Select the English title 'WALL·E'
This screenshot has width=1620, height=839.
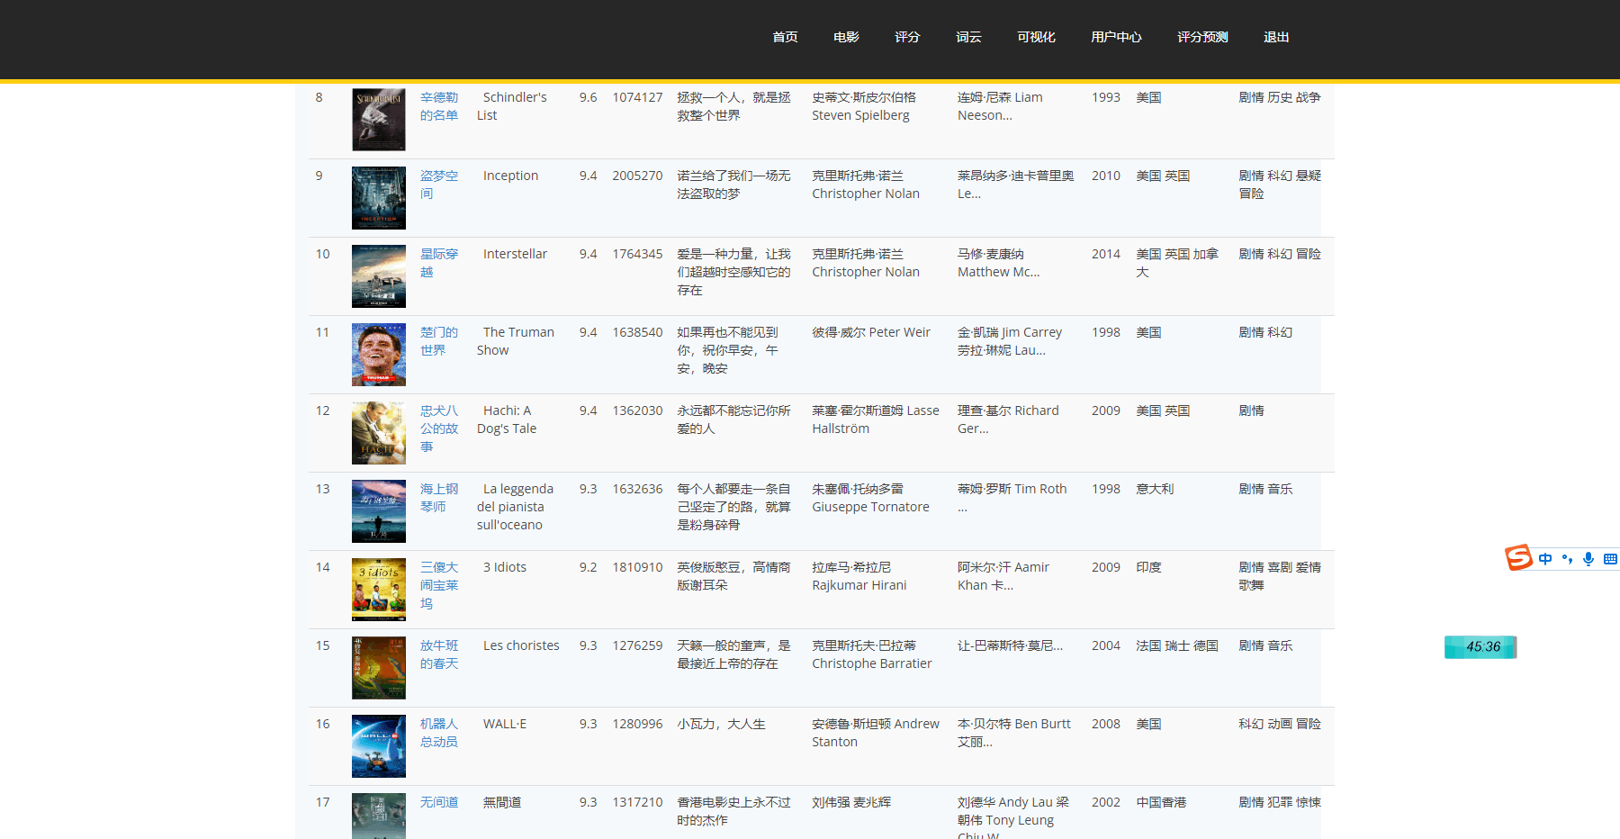click(x=505, y=724)
